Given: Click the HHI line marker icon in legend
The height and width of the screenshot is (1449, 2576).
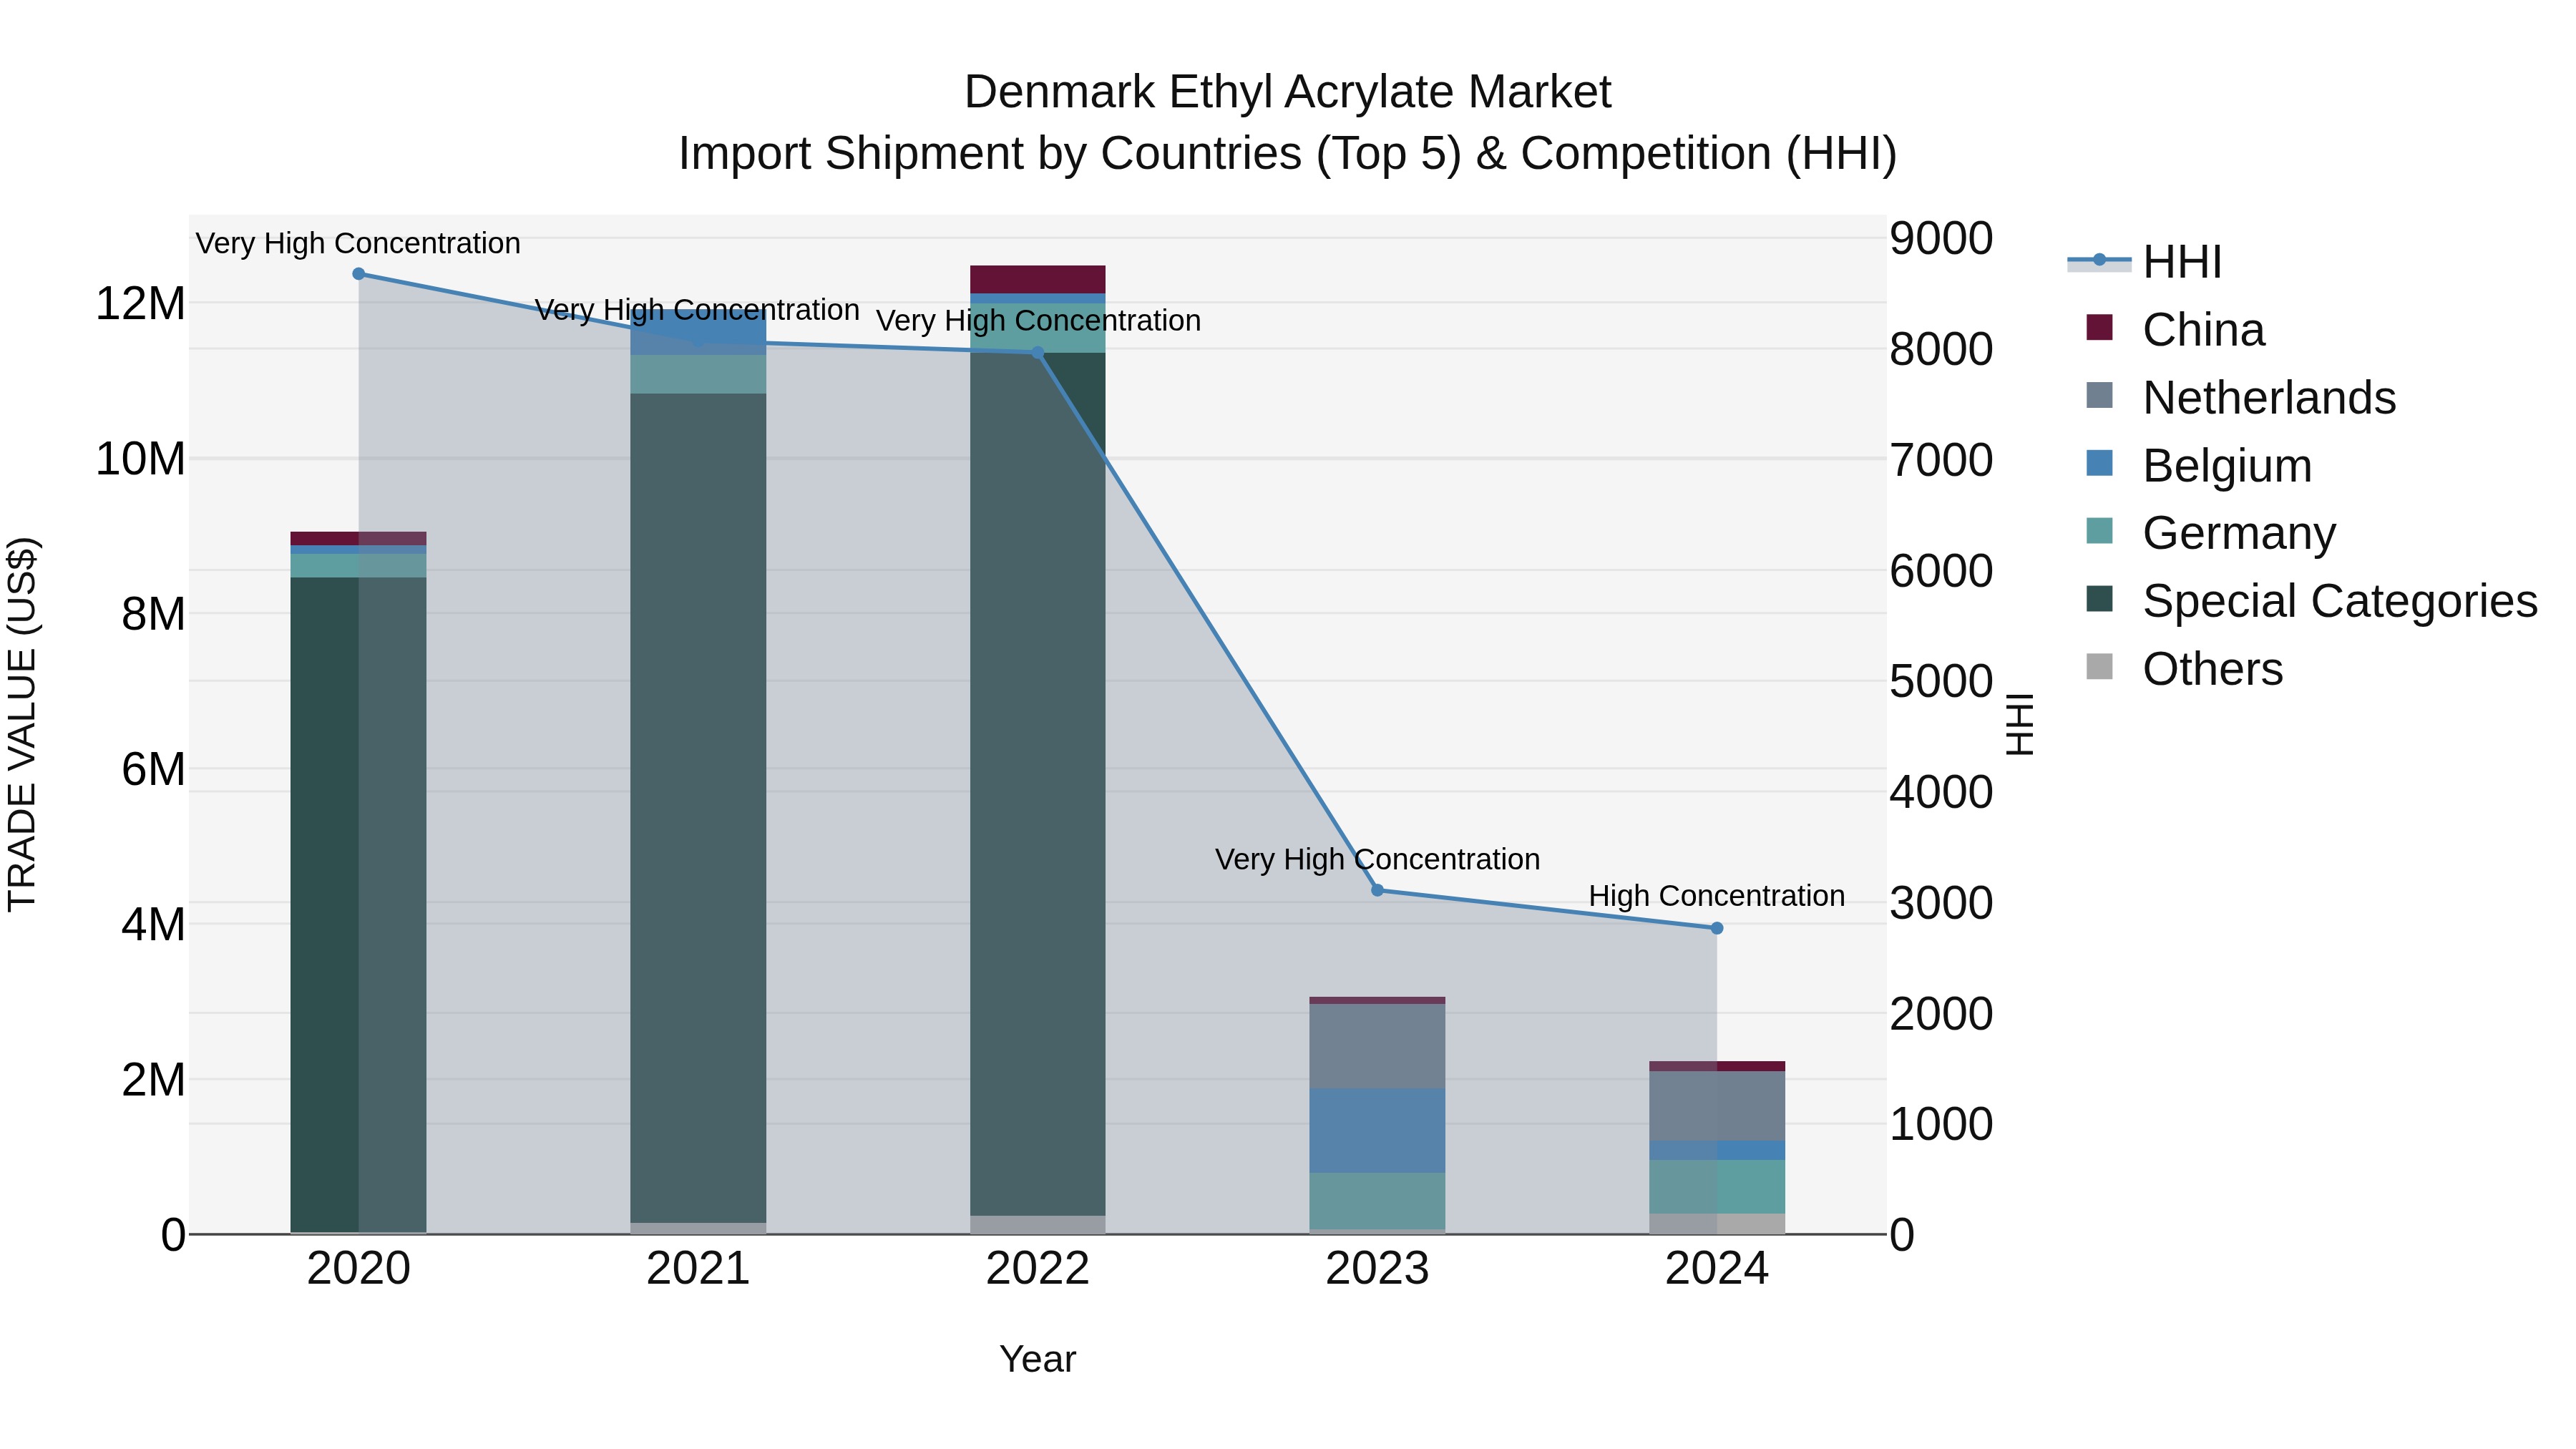Looking at the screenshot, I should 2099,261.
